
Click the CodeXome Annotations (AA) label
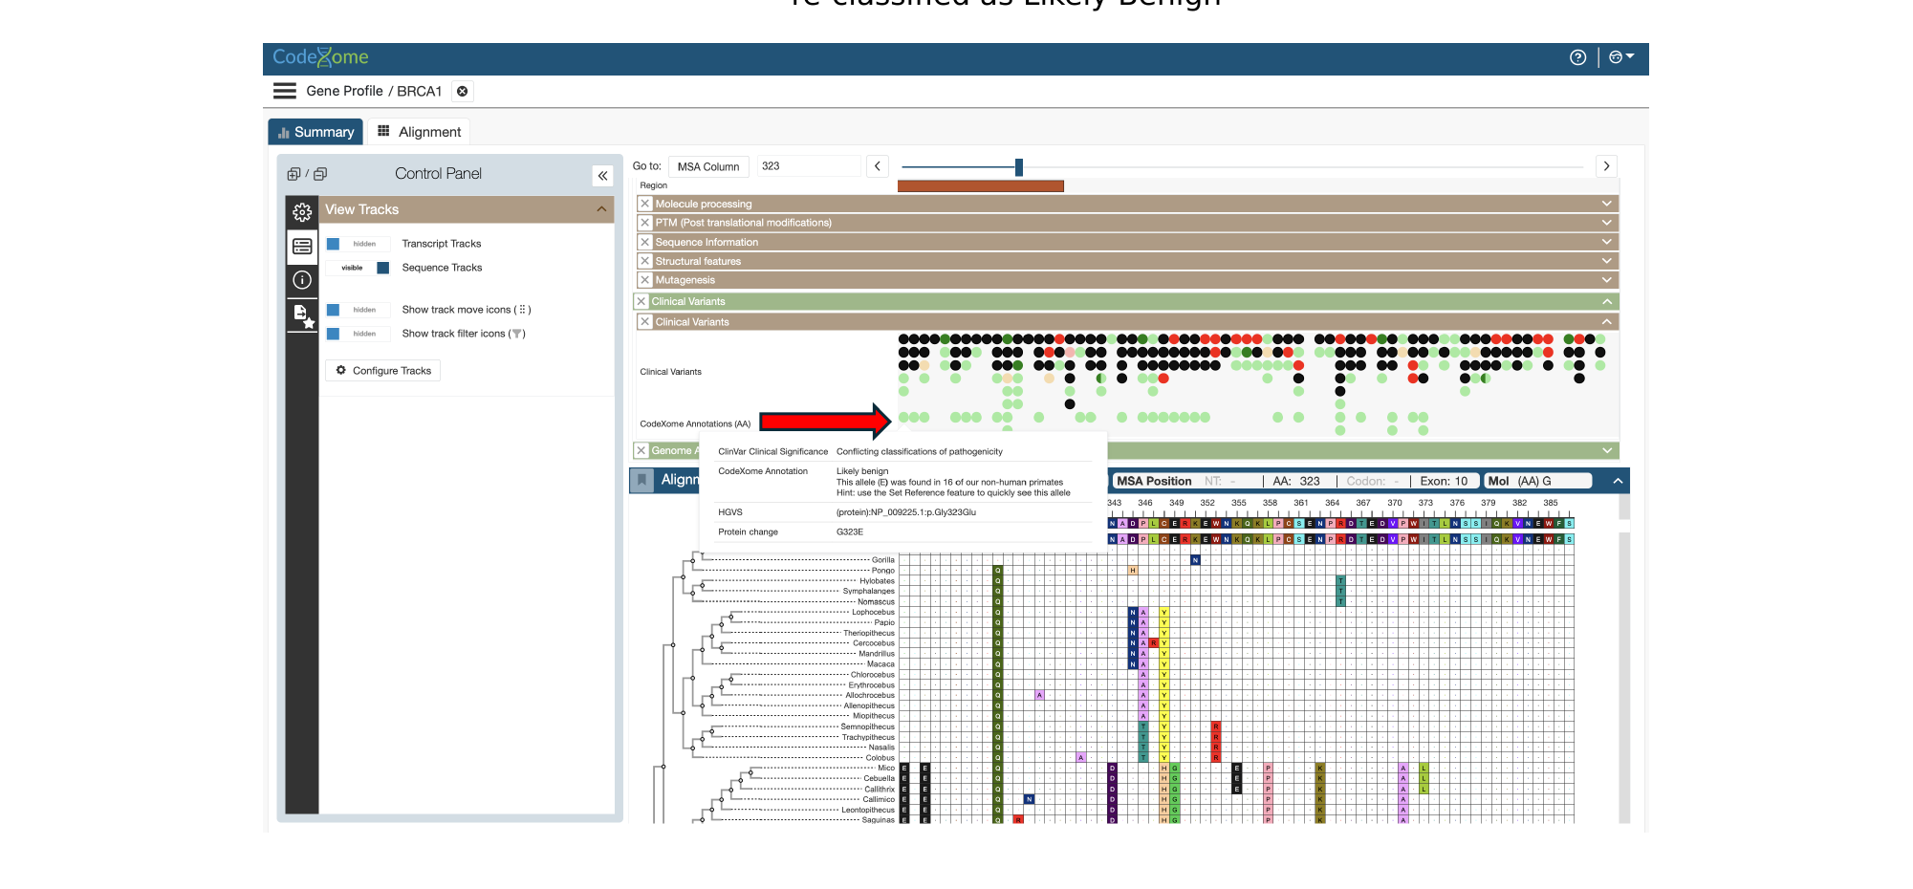tap(695, 423)
